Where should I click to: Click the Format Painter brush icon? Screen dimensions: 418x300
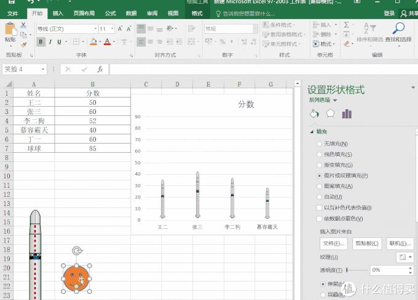tap(23, 44)
